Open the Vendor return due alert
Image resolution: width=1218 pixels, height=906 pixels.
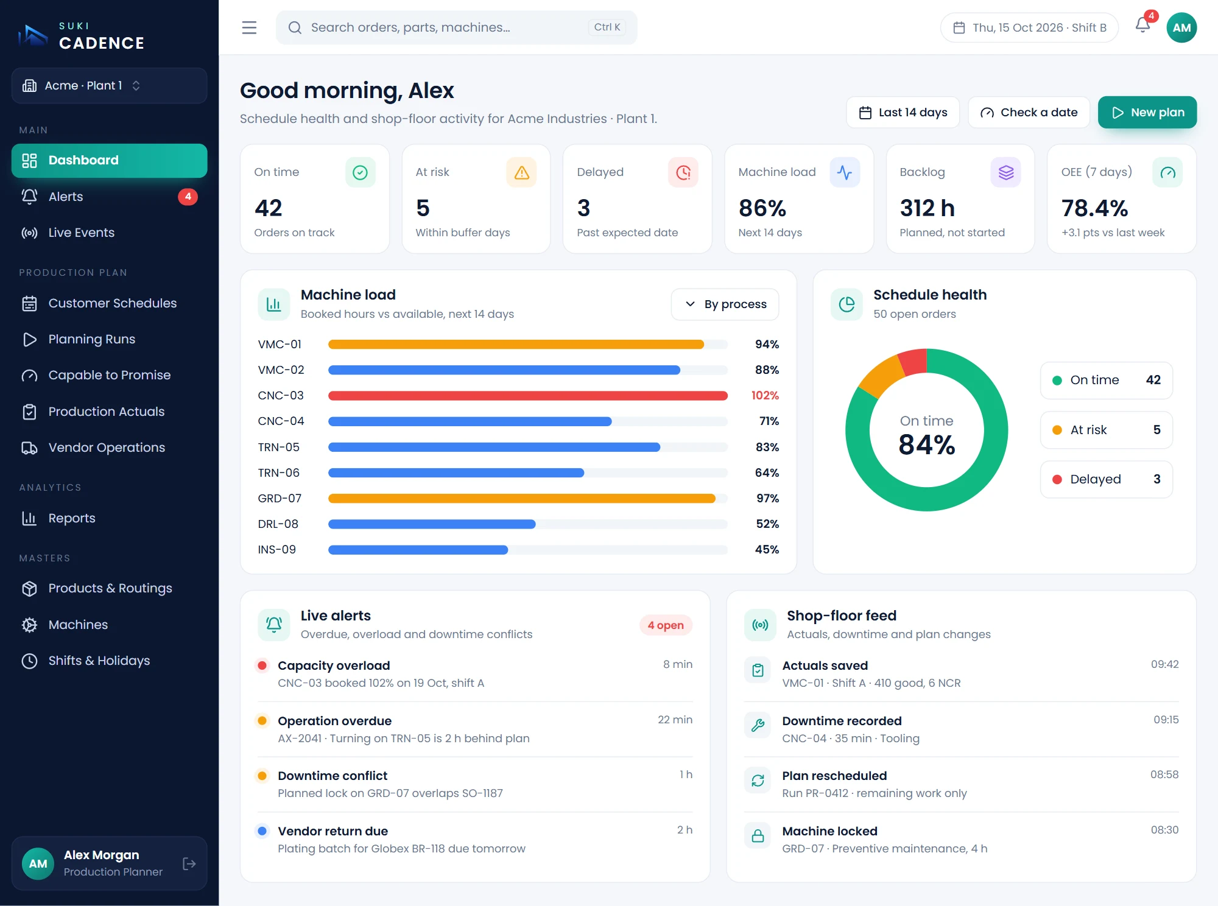[x=475, y=840]
